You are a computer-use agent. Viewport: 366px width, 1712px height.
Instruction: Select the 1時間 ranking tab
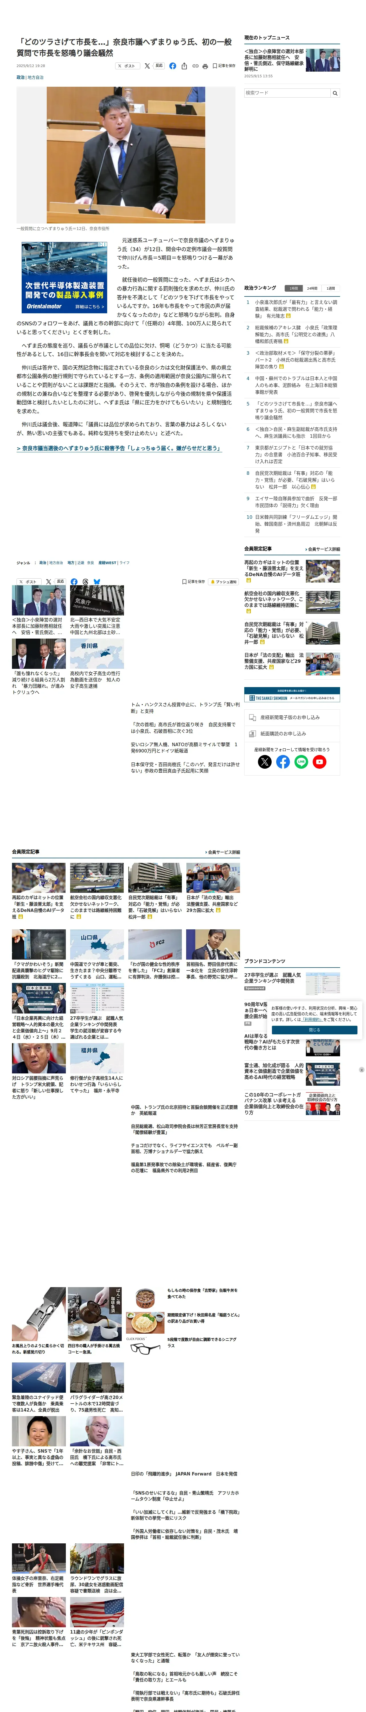click(293, 288)
